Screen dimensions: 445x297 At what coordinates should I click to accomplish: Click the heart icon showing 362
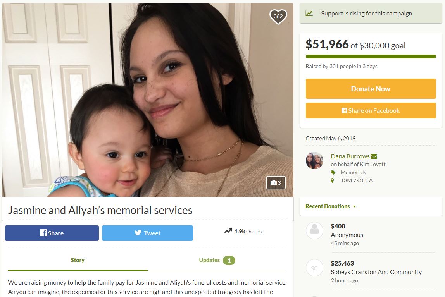point(278,16)
